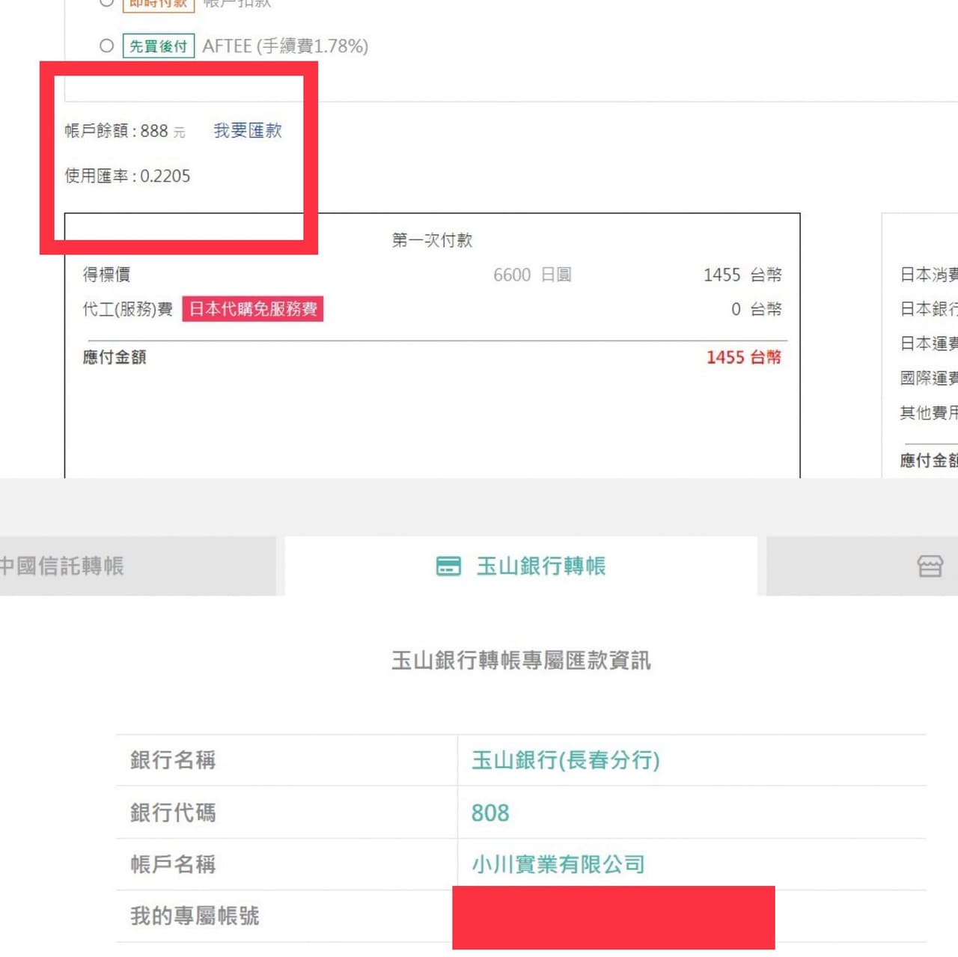Click the 0 台幣 service fee amount
Viewport: 958px width, 957px height.
pyautogui.click(x=757, y=309)
